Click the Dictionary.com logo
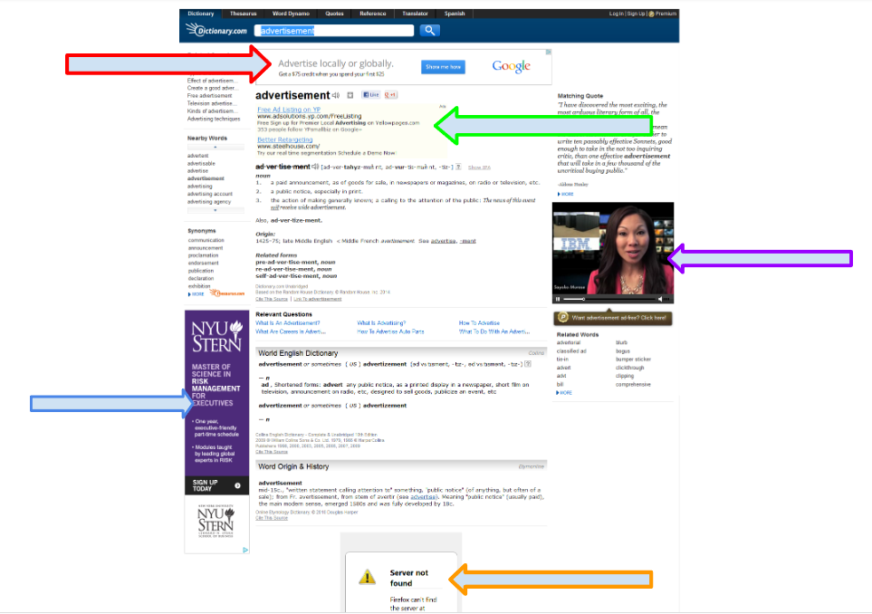The width and height of the screenshot is (872, 614). click(x=216, y=30)
